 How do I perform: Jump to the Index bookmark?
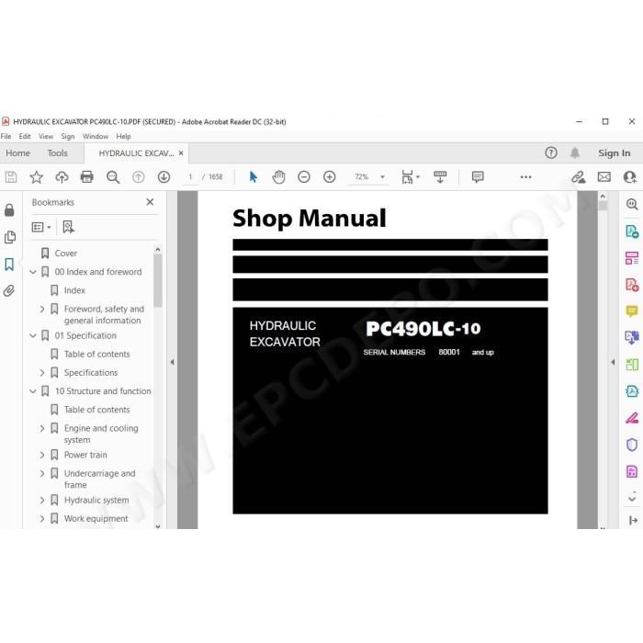pos(74,290)
